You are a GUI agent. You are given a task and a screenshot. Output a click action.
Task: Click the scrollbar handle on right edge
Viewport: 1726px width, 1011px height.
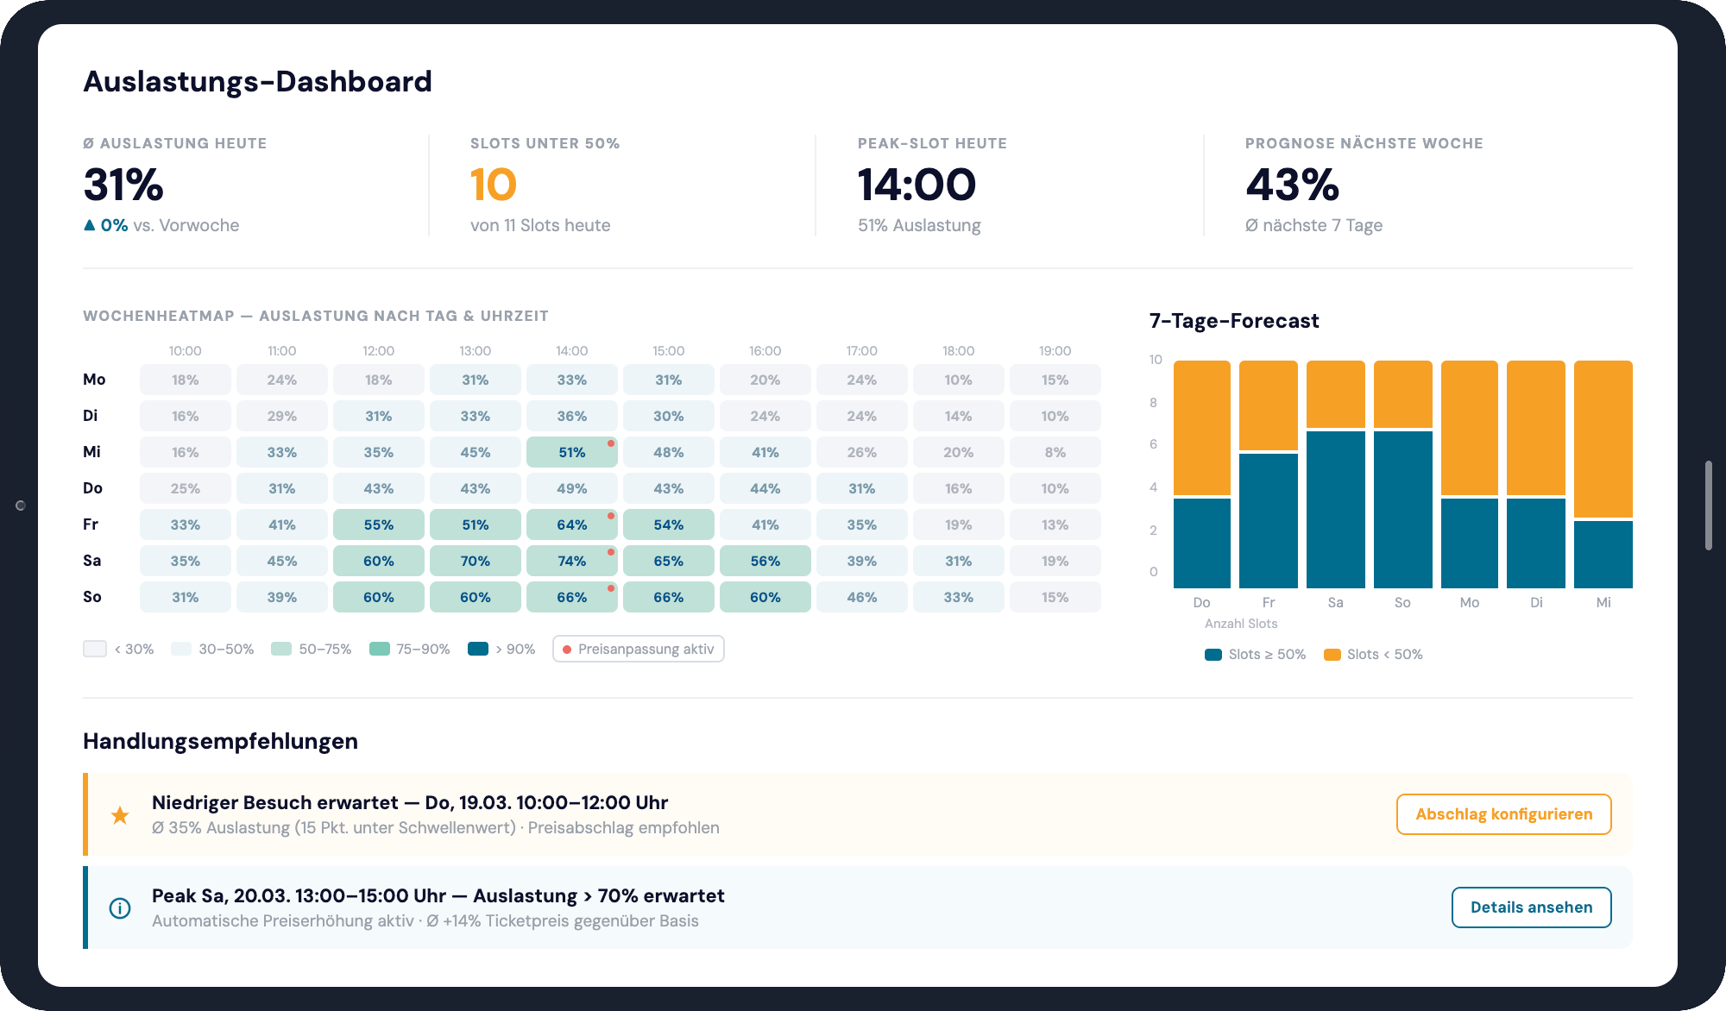pyautogui.click(x=1708, y=505)
